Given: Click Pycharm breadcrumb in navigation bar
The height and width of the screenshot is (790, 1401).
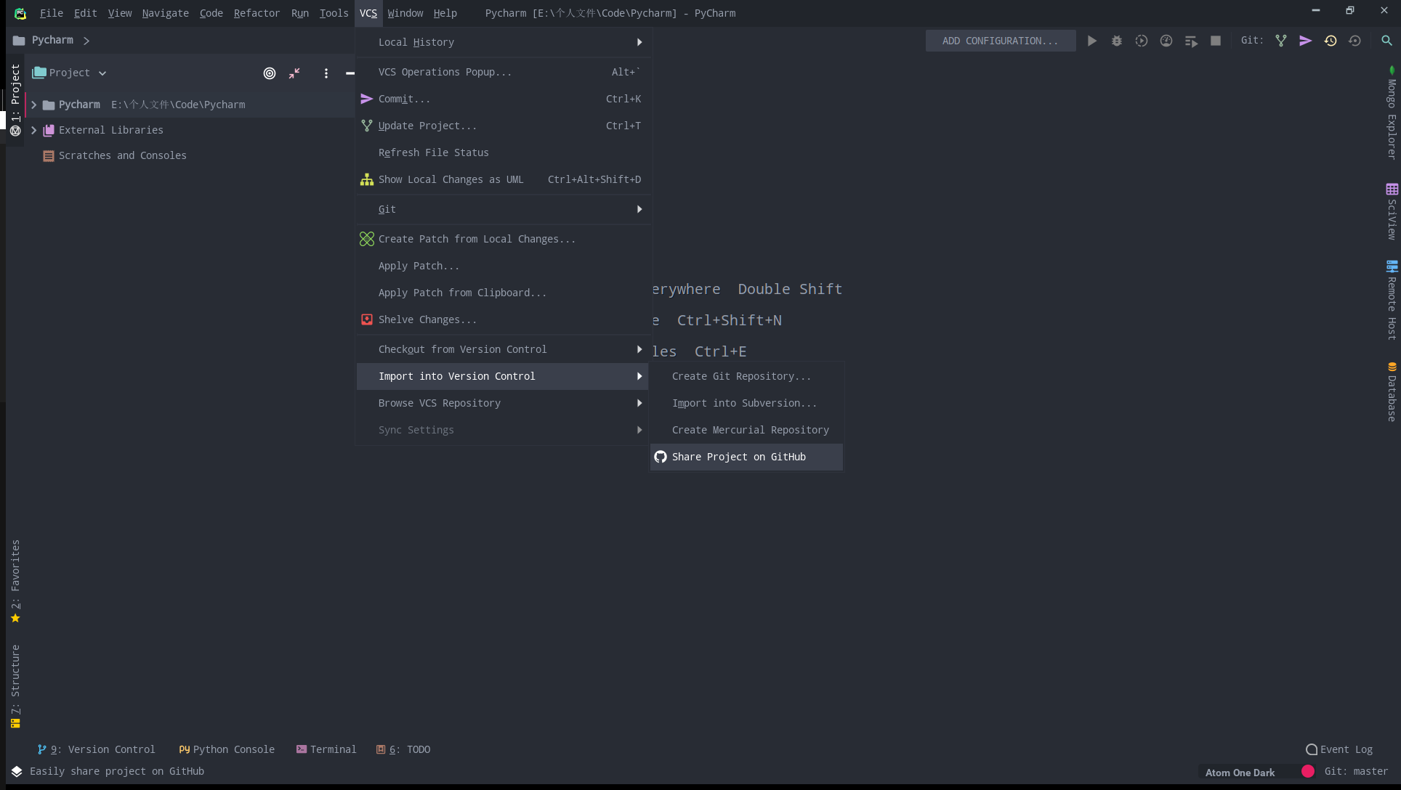Looking at the screenshot, I should click(52, 40).
